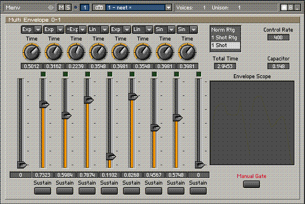Toggle Sustain button under 0.4567 level
Image resolution: width=305 pixels, height=204 pixels.
click(153, 191)
